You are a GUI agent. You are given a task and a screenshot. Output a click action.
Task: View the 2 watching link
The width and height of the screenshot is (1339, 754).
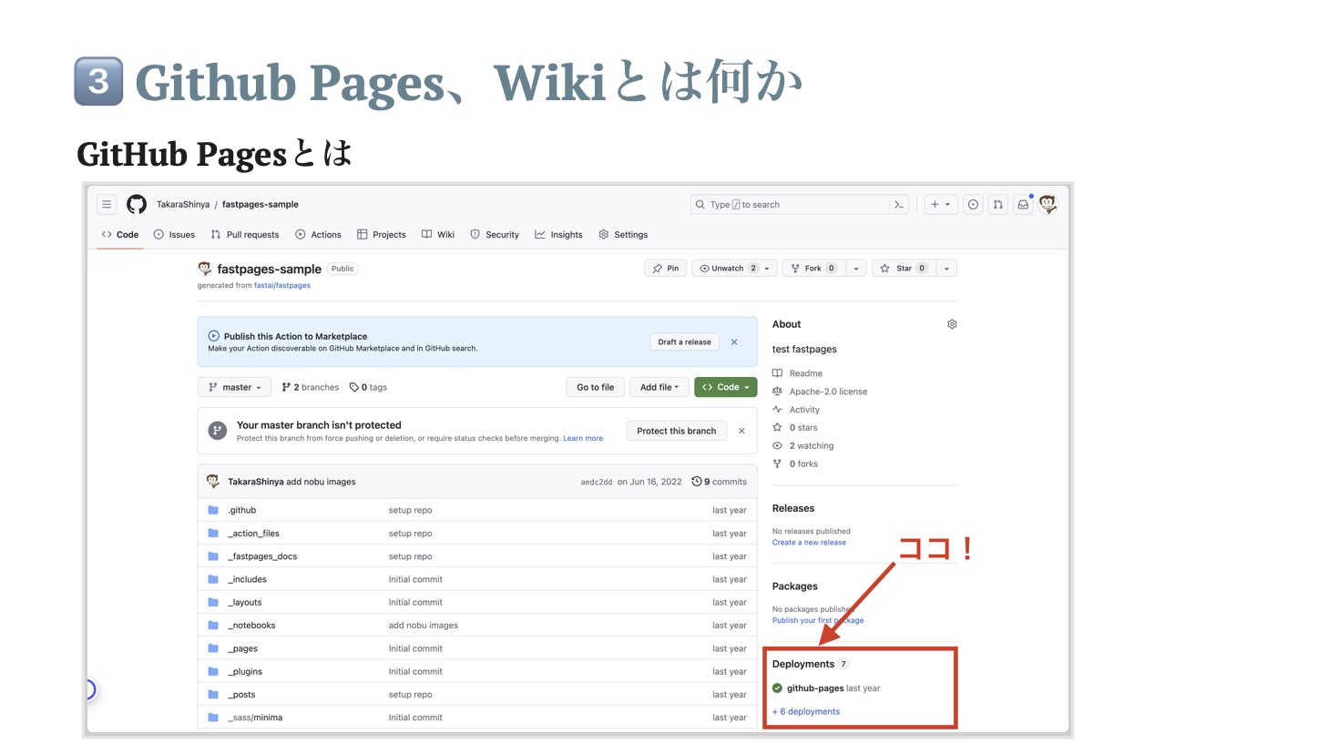click(x=803, y=446)
